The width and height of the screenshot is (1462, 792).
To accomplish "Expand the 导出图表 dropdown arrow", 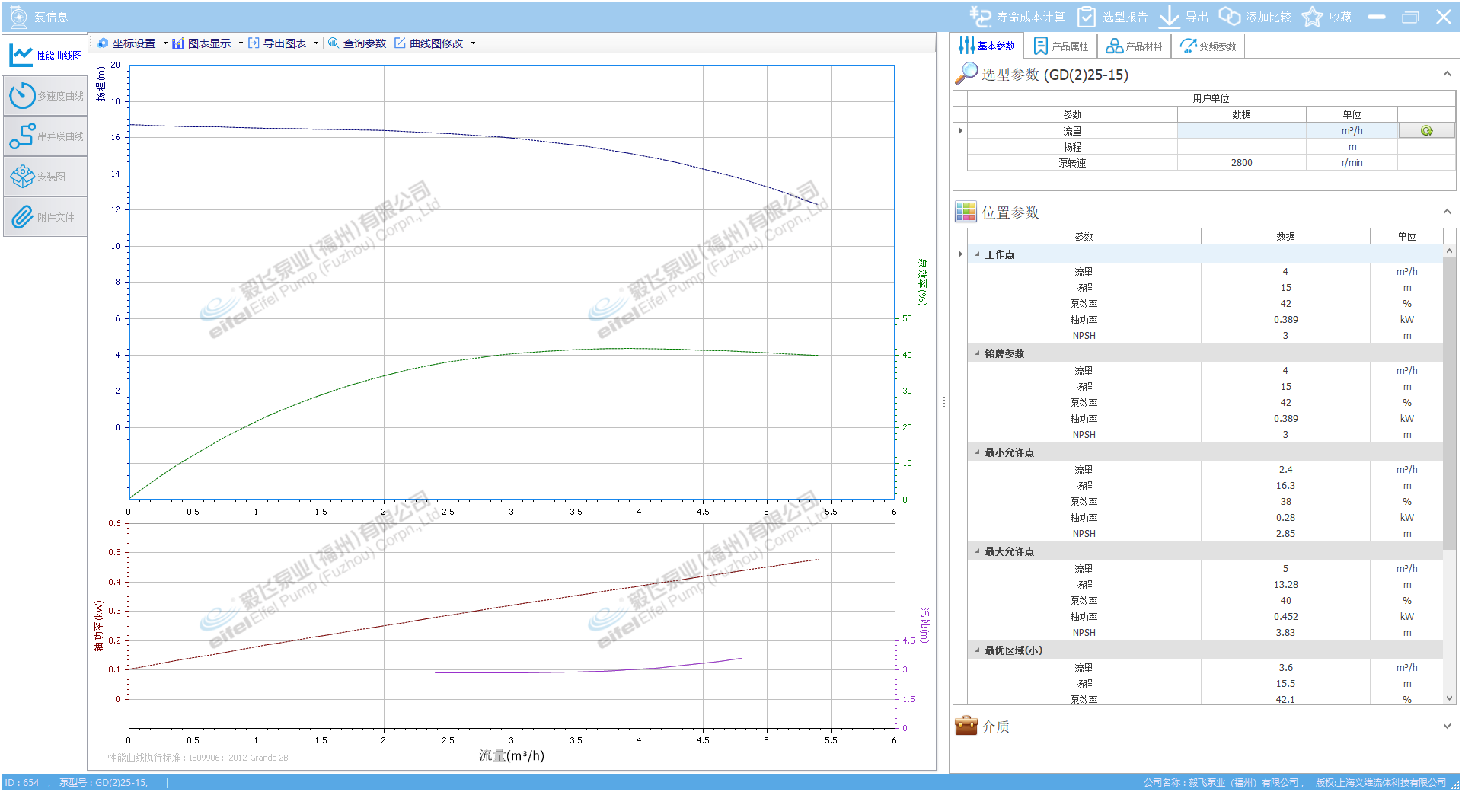I will [316, 43].
